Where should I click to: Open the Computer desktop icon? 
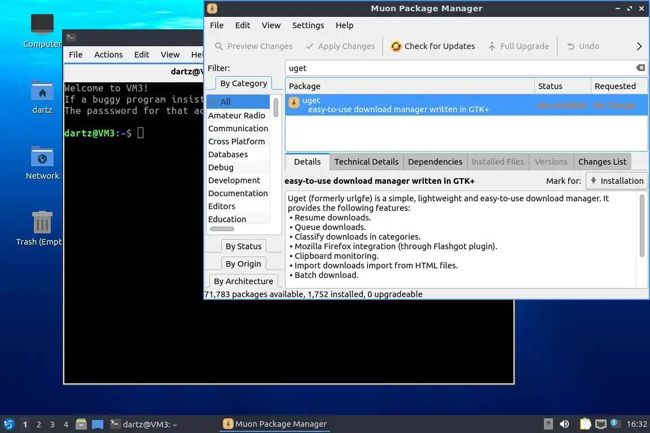[x=42, y=24]
